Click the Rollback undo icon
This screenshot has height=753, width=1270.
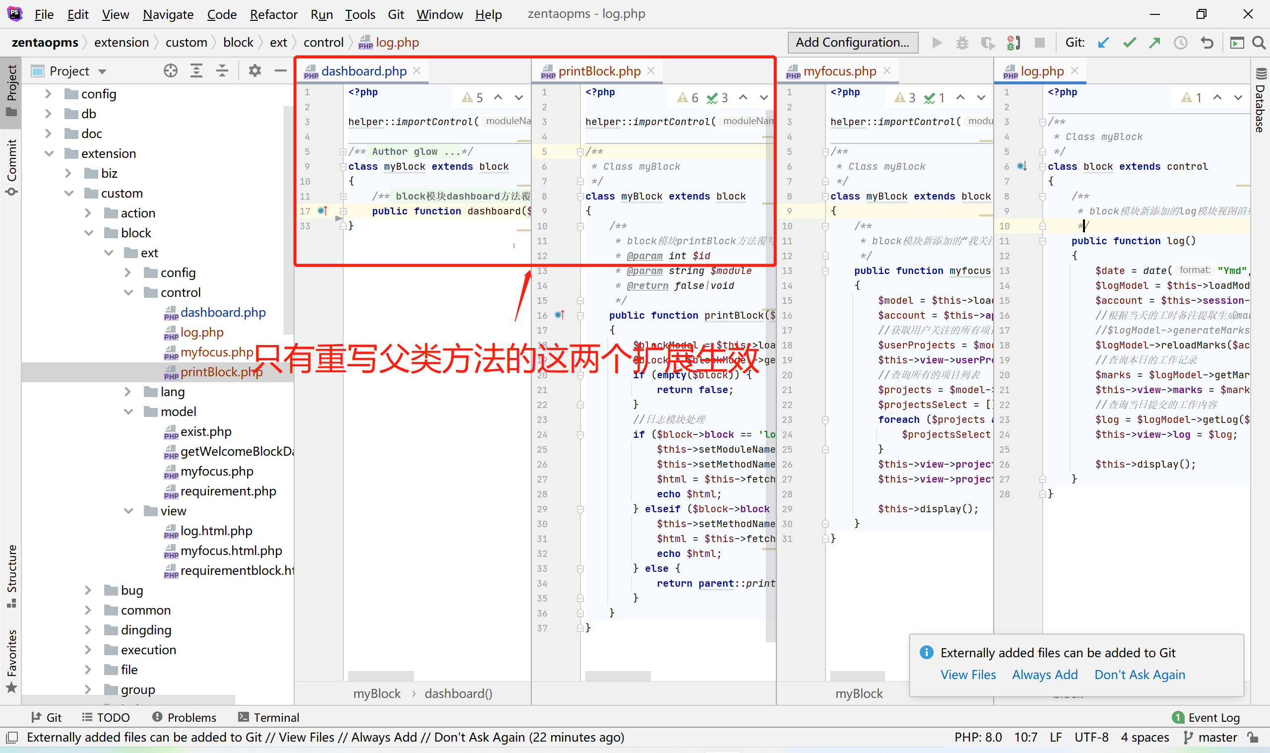(1206, 43)
